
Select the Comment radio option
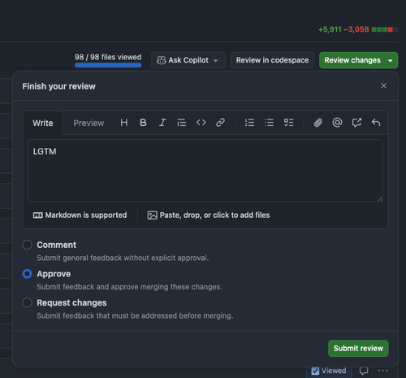pos(27,245)
